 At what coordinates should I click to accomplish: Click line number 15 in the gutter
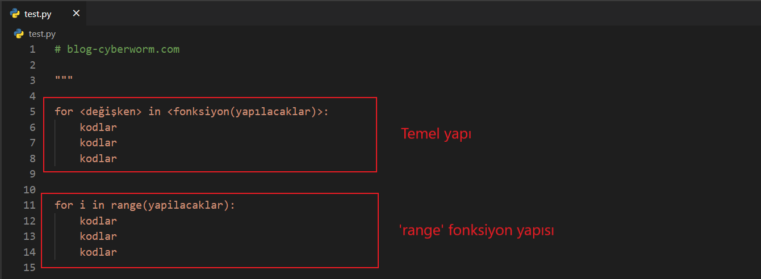coord(30,268)
